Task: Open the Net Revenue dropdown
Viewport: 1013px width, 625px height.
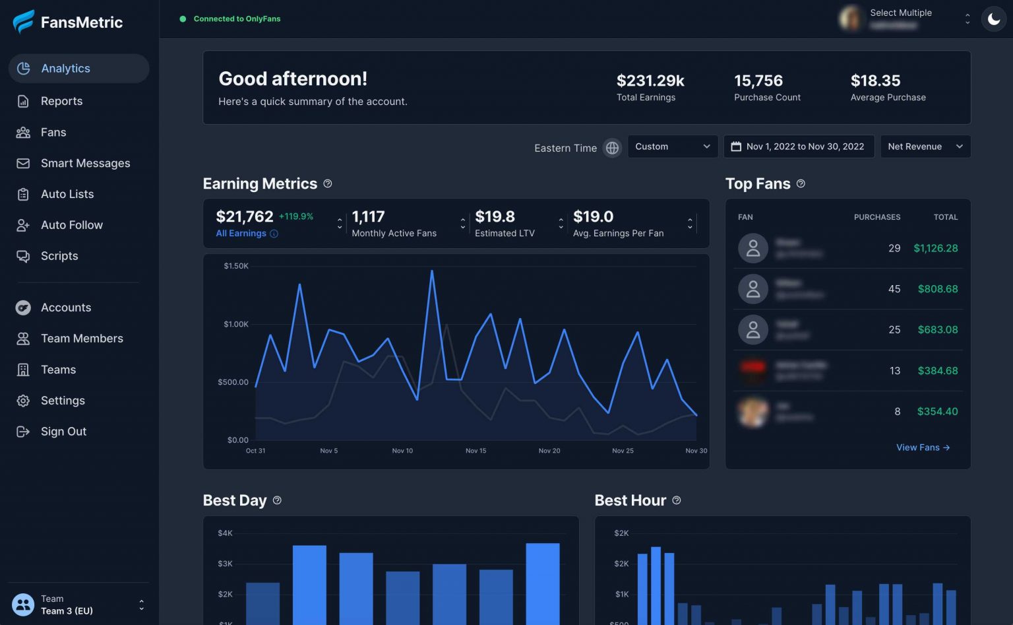Action: (925, 147)
